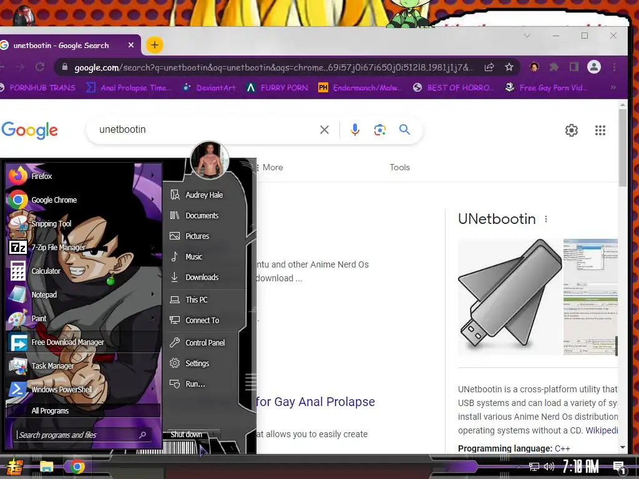Click the Chrome address bar URL
This screenshot has height=479, width=639.
tap(275, 67)
